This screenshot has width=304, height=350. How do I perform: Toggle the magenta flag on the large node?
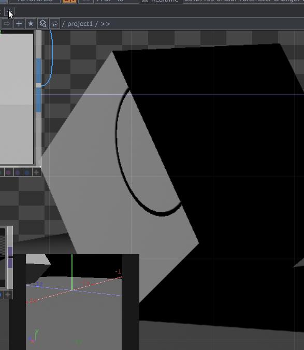pos(8,172)
